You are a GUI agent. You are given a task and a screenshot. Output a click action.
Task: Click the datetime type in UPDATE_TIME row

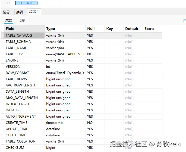(x=65, y=129)
